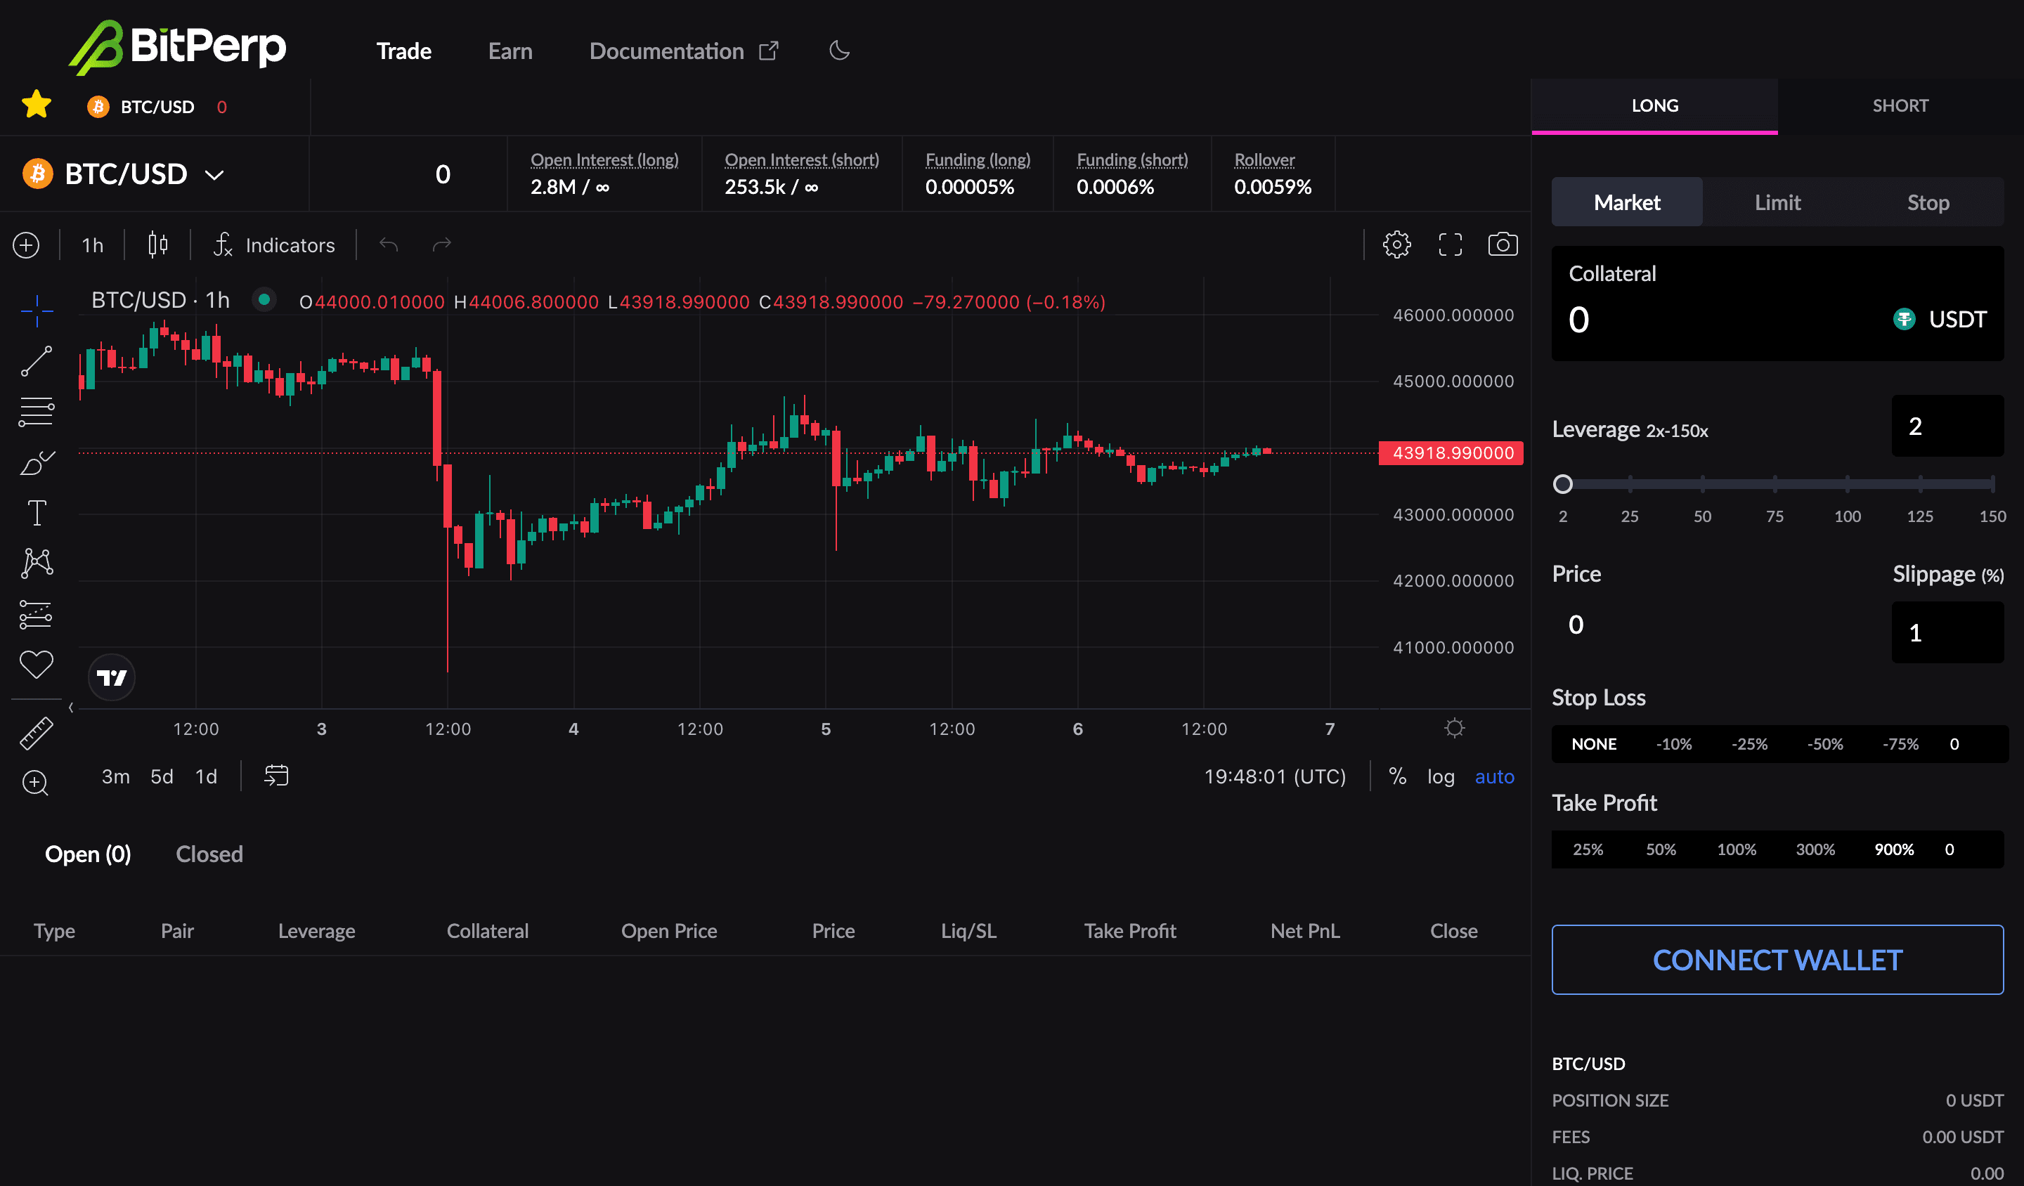The height and width of the screenshot is (1186, 2024).
Task: Enter fullscreen chart mode
Action: 1450,244
